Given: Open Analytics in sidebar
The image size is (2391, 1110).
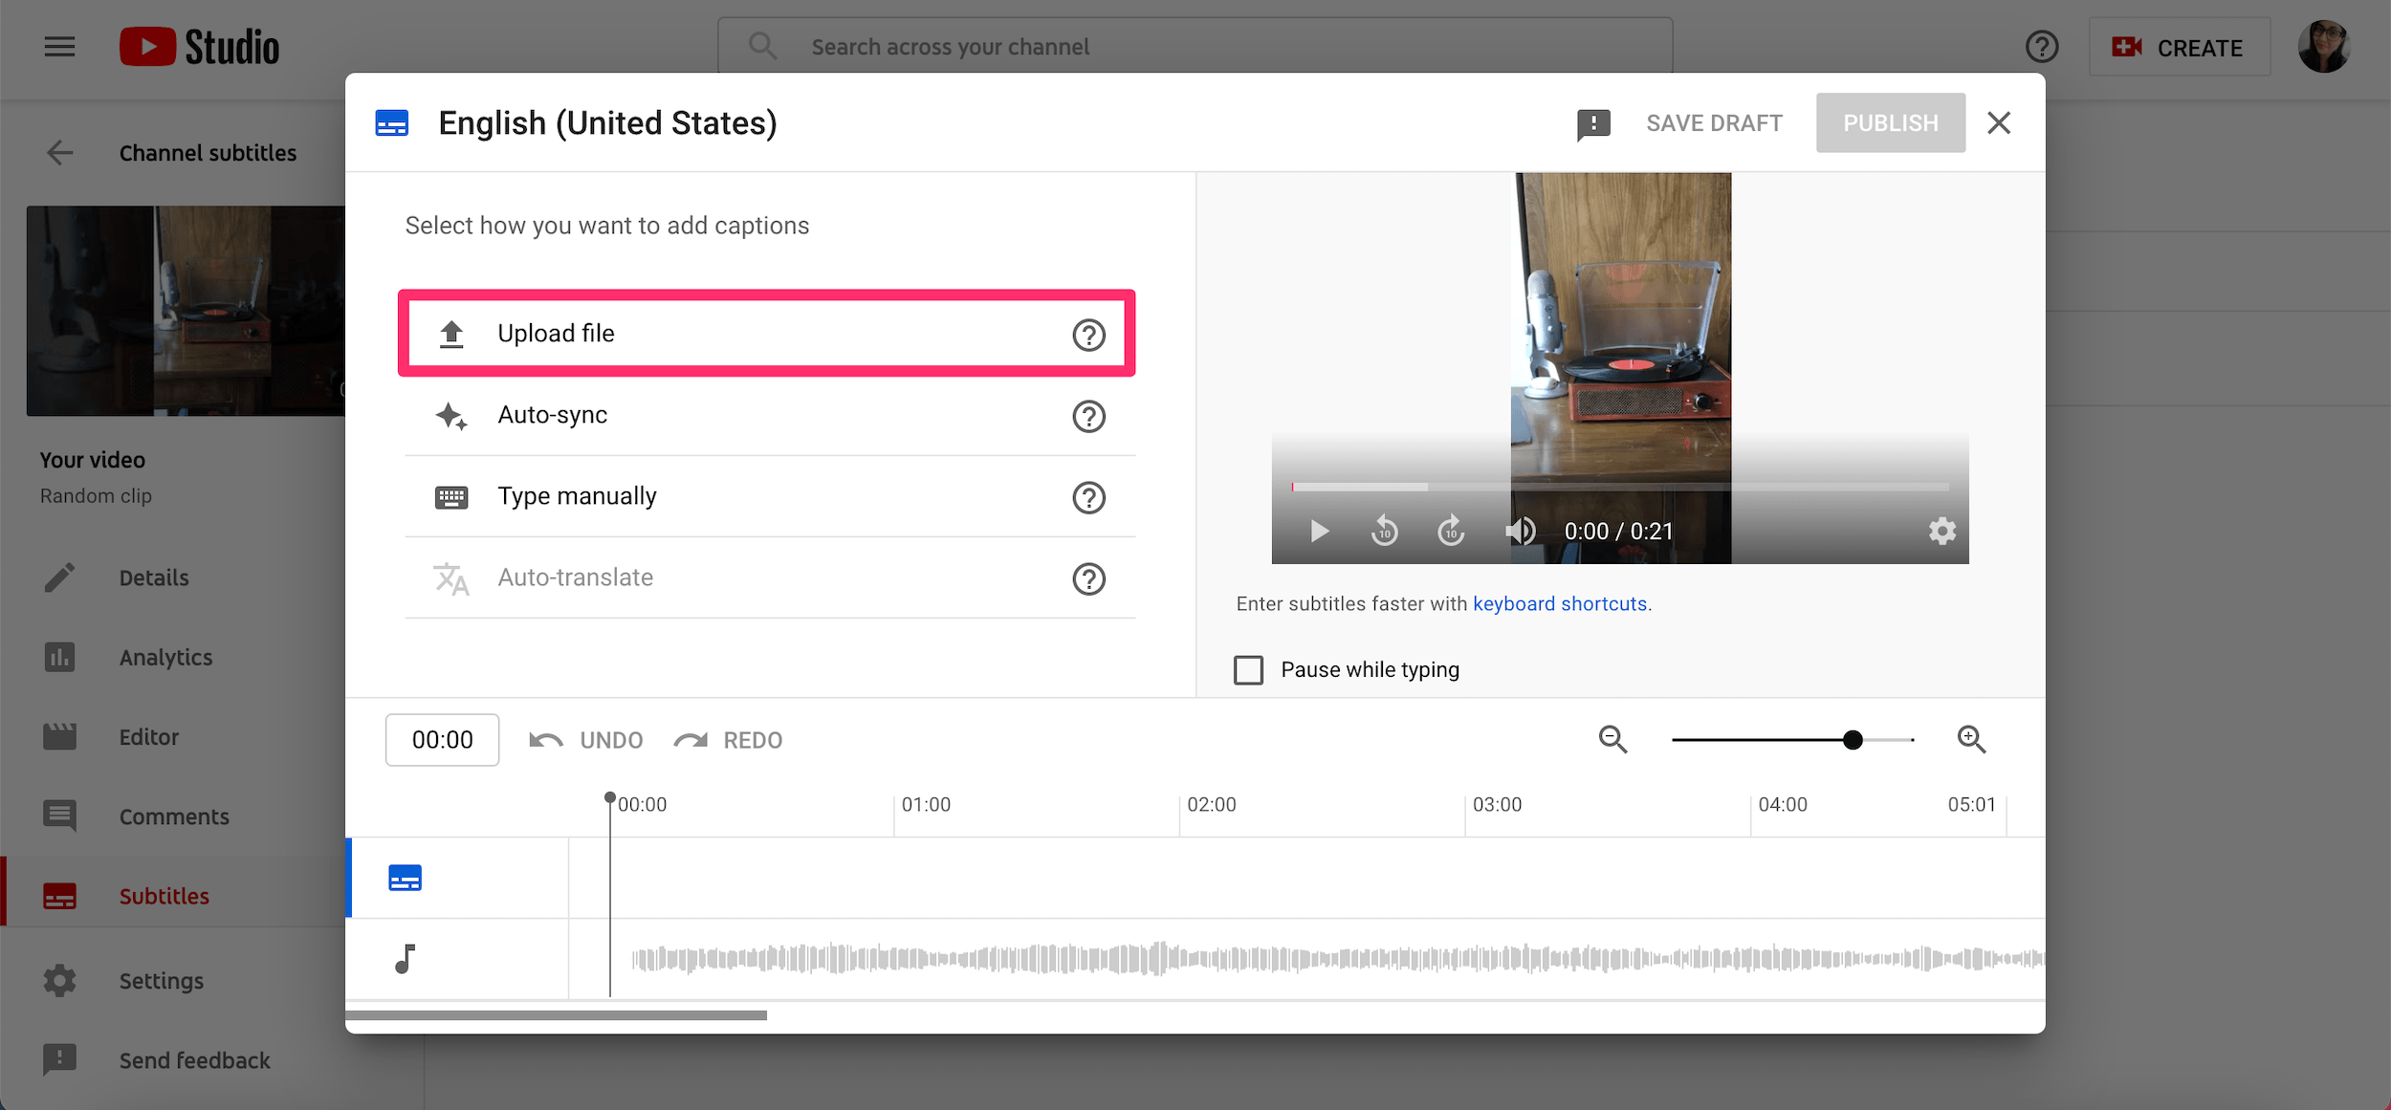Looking at the screenshot, I should pos(165,657).
